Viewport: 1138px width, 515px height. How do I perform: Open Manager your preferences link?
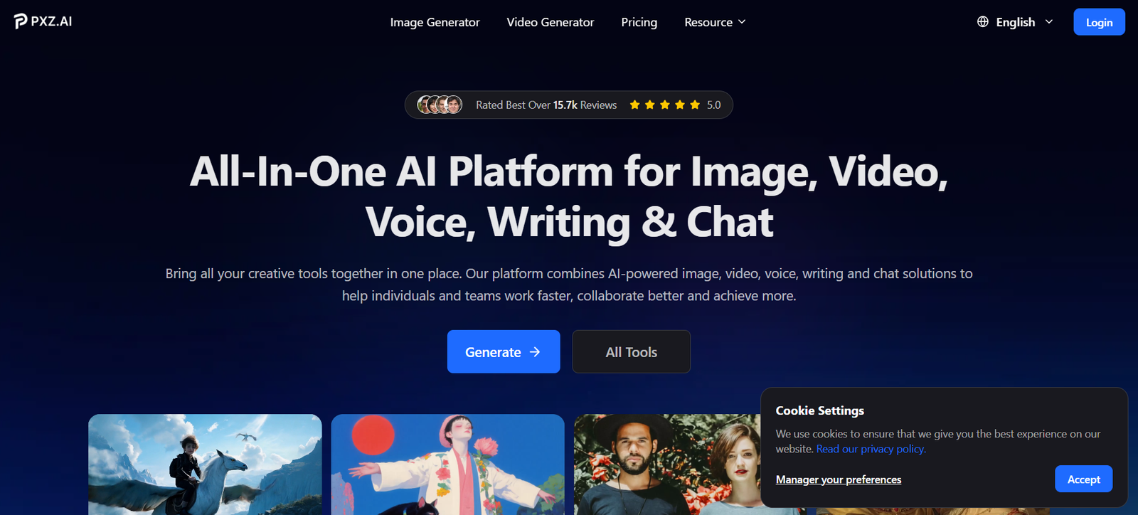pyautogui.click(x=839, y=479)
